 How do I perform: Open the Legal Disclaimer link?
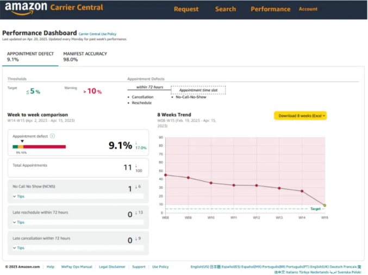[x=112, y=267]
